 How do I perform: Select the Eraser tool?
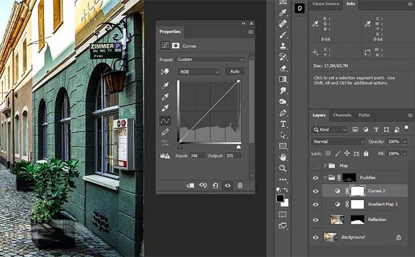point(283,68)
